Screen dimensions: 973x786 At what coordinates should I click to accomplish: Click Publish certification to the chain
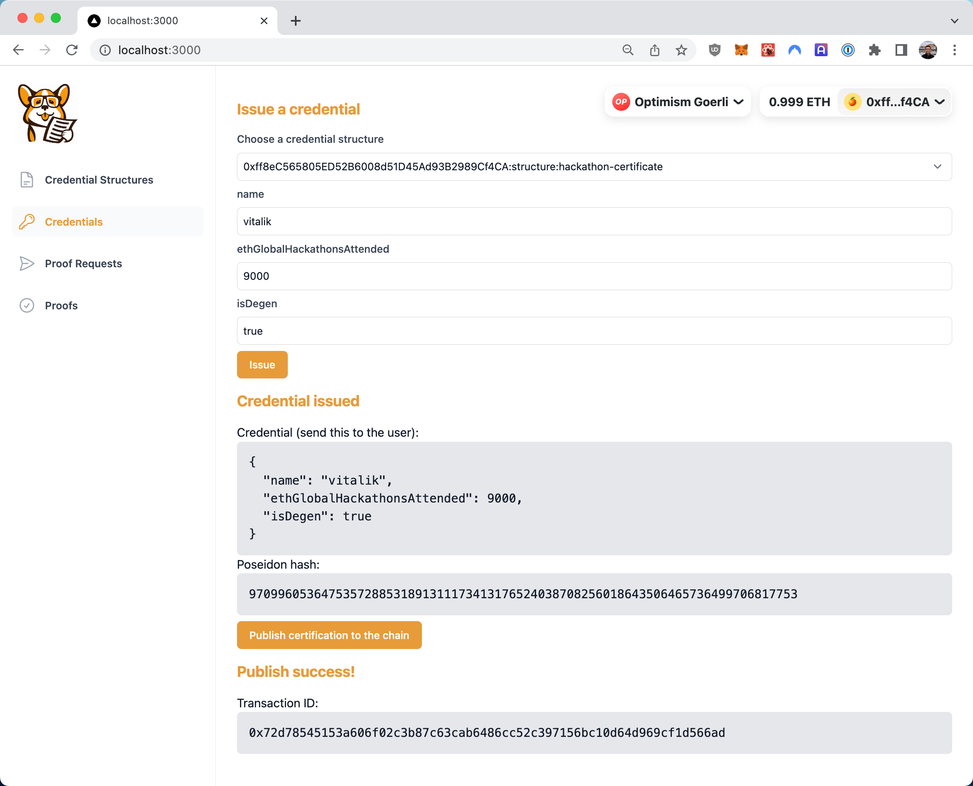click(330, 634)
